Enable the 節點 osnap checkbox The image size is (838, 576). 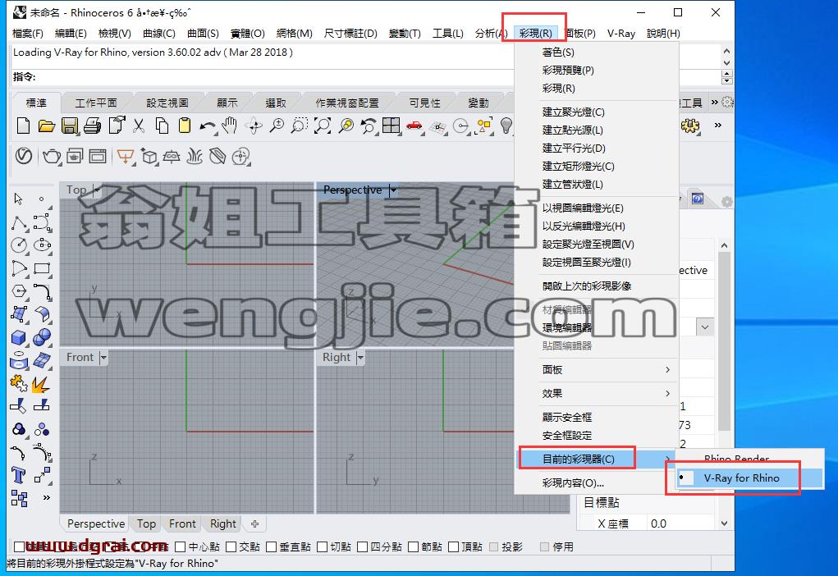point(413,547)
